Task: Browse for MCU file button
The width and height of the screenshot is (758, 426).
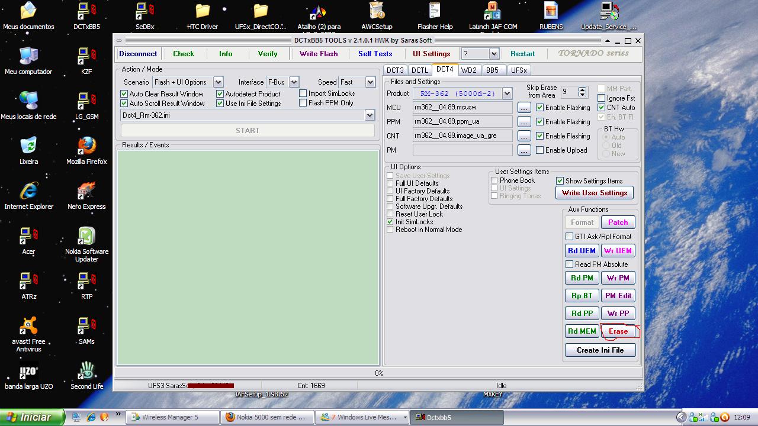Action: click(x=524, y=108)
